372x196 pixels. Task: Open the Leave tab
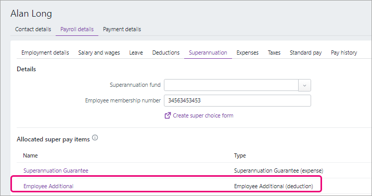coord(136,53)
